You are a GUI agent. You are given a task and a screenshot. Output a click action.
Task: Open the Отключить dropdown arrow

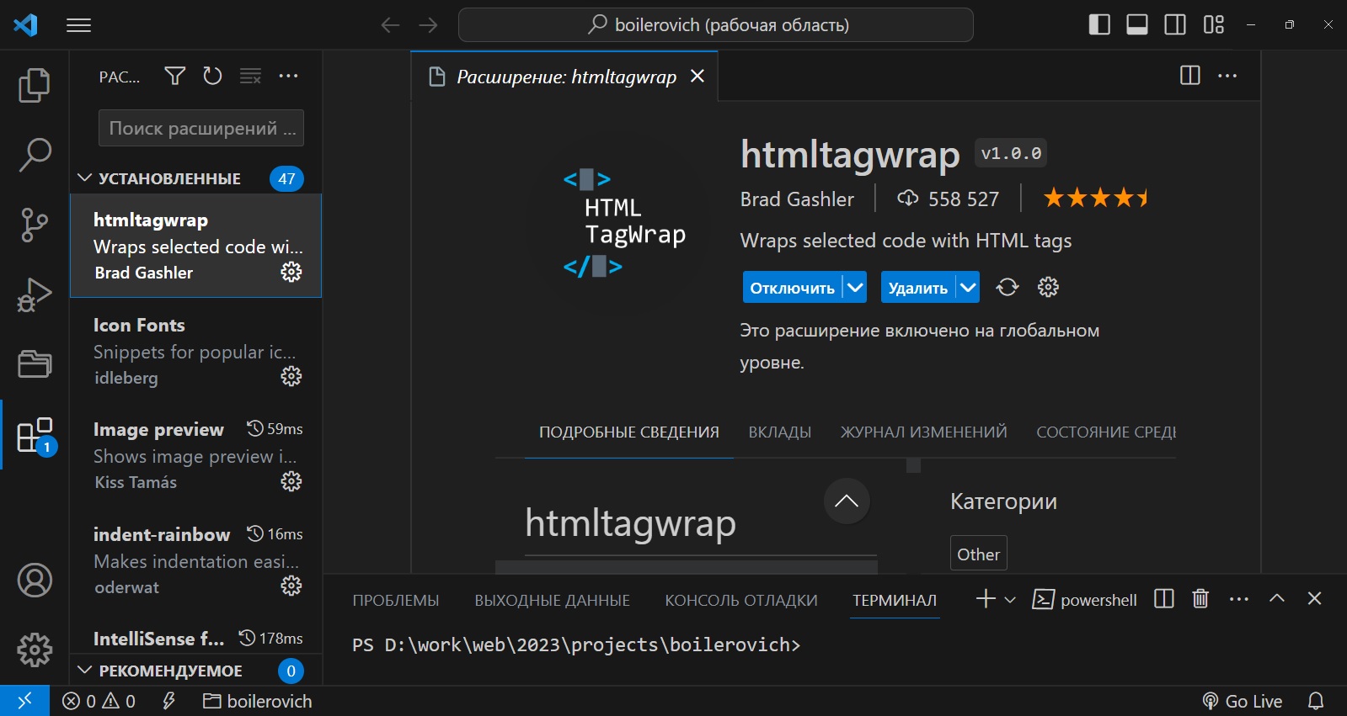click(x=855, y=288)
